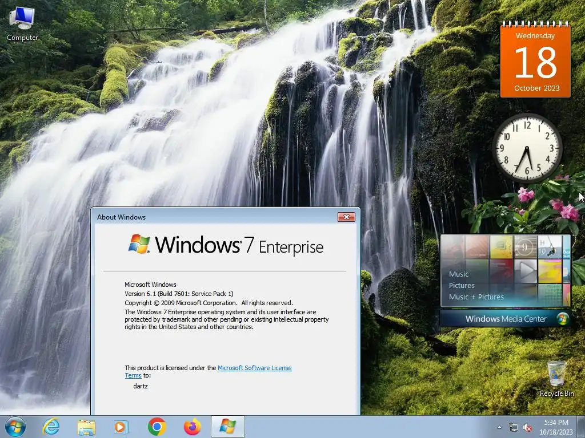The height and width of the screenshot is (438, 585).
Task: Close the About Windows dialog
Action: (x=346, y=217)
